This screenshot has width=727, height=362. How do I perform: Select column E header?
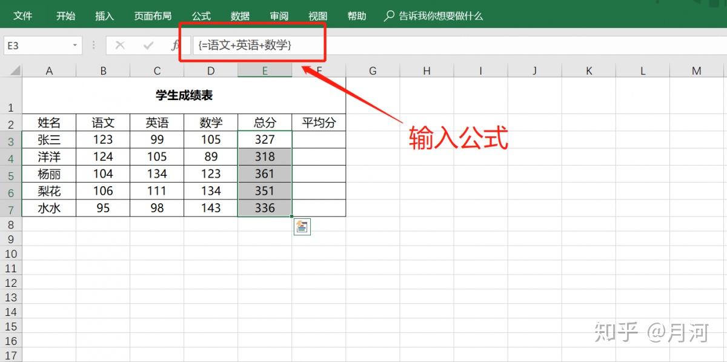(265, 71)
